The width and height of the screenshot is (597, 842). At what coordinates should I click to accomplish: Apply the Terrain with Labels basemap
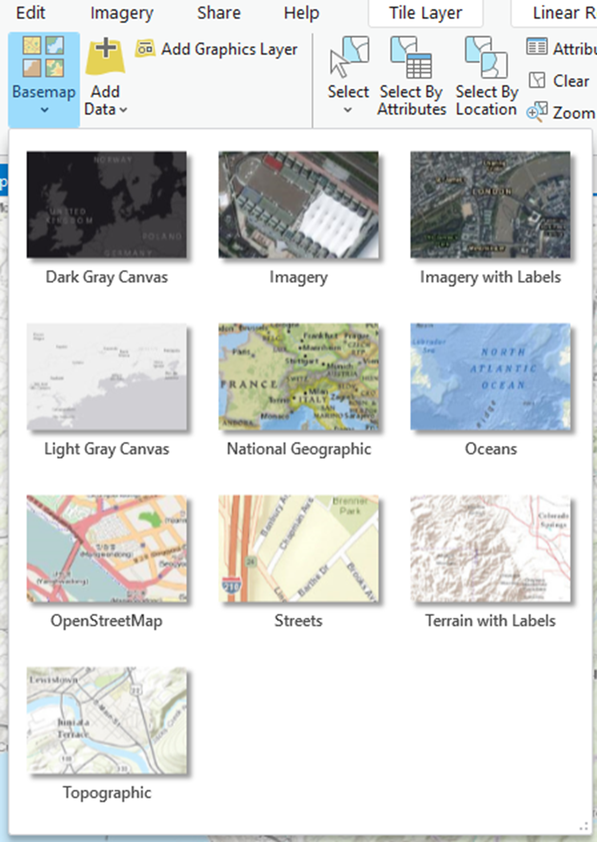[490, 548]
